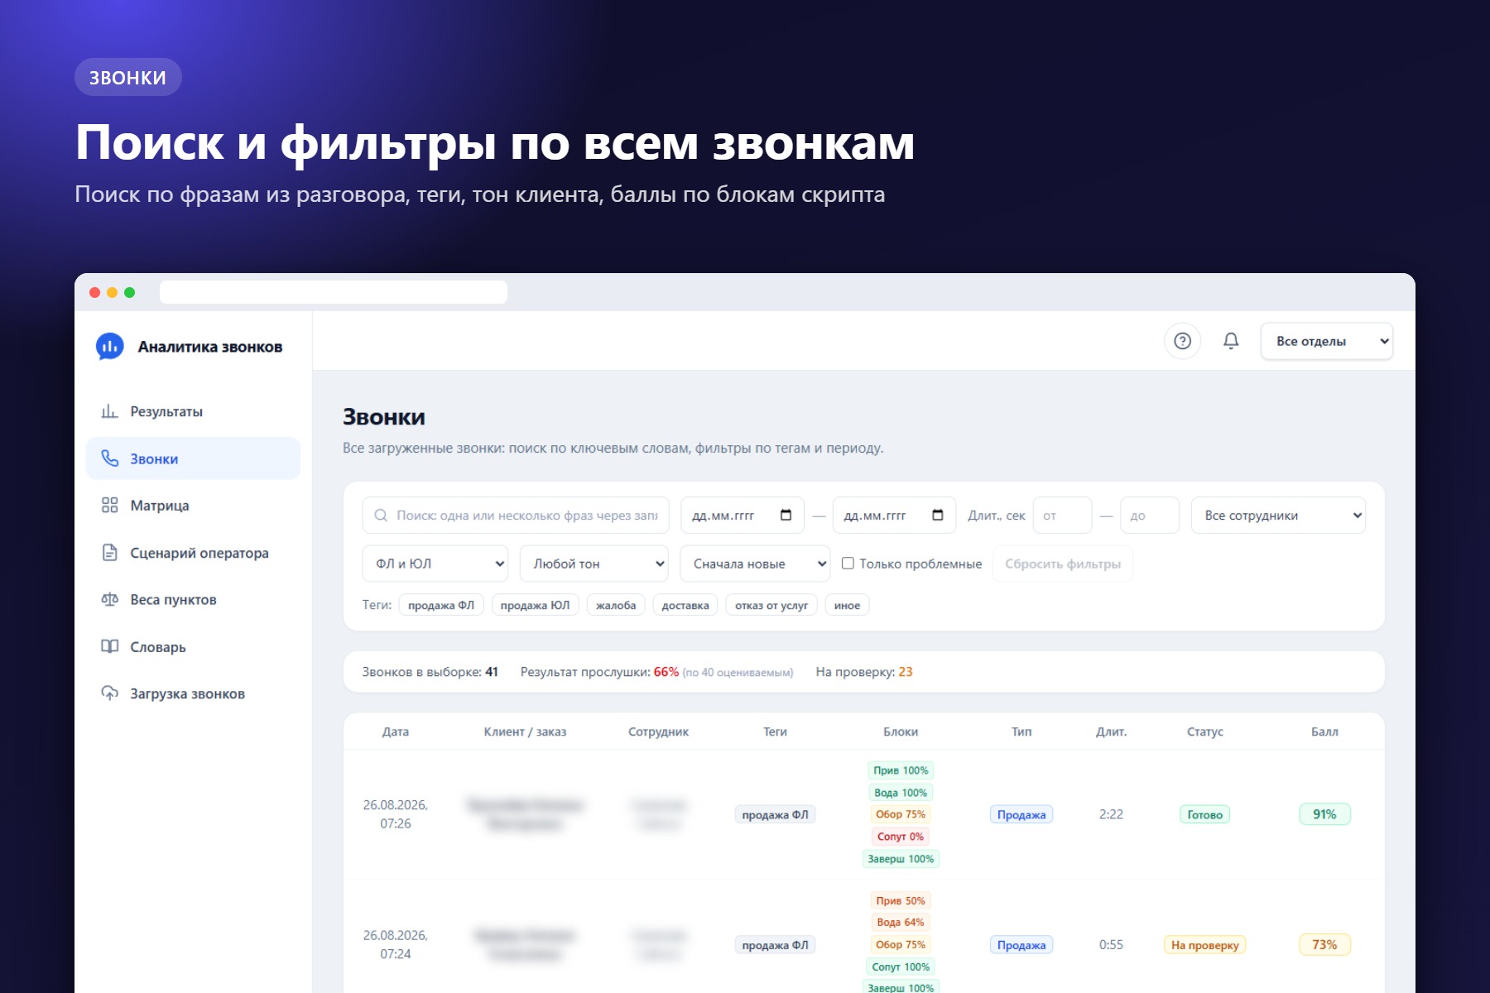Open the help question mark icon
The image size is (1490, 993).
point(1182,341)
